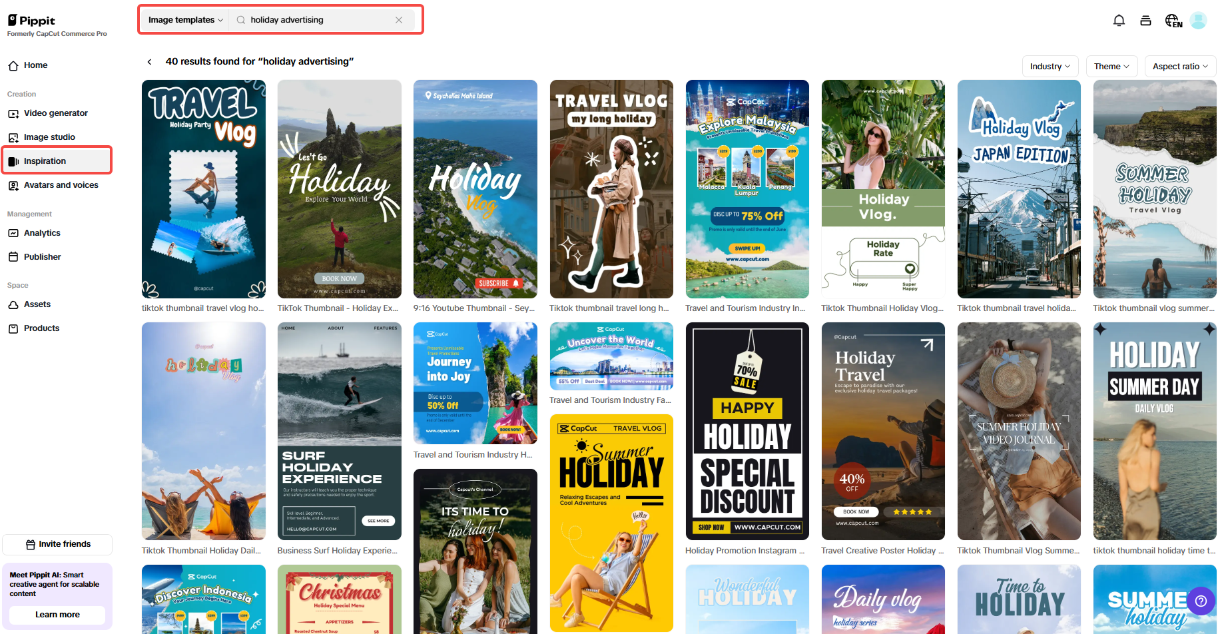1222x634 pixels.
Task: Open Image studio from the sidebar
Action: click(x=57, y=137)
